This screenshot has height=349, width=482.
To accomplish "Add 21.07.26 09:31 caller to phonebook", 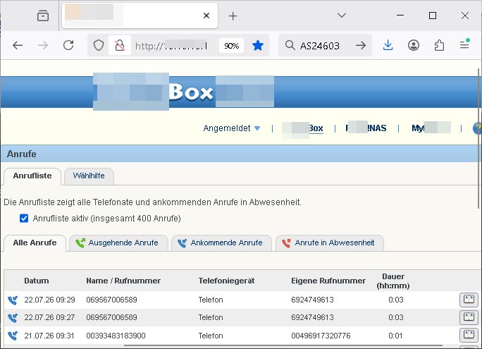I will [x=469, y=335].
